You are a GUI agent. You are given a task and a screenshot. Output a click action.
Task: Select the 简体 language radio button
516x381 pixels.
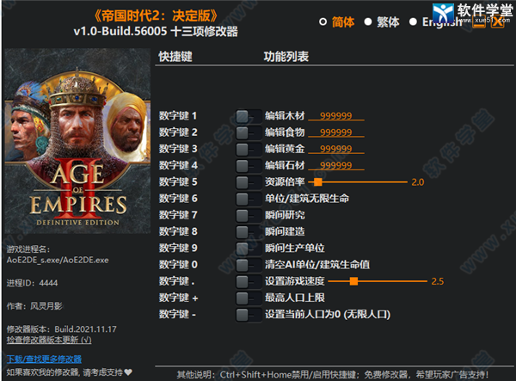click(x=322, y=22)
